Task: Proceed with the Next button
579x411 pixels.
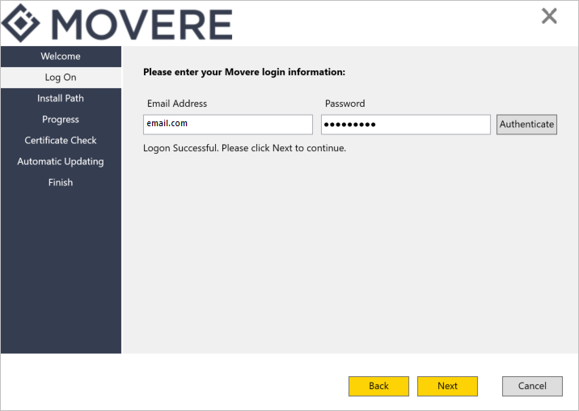Action: pos(447,386)
